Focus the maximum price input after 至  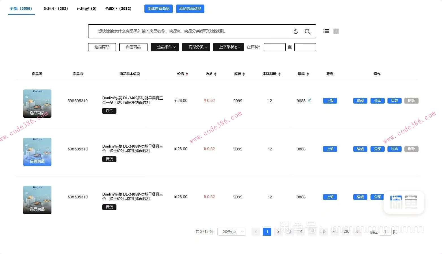pyautogui.click(x=305, y=47)
